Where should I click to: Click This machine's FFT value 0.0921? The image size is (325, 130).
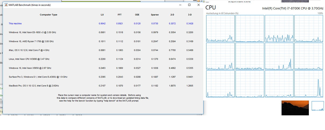[120, 24]
